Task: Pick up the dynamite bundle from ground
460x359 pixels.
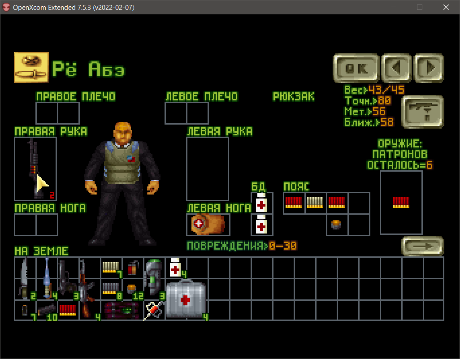Action: tap(122, 310)
